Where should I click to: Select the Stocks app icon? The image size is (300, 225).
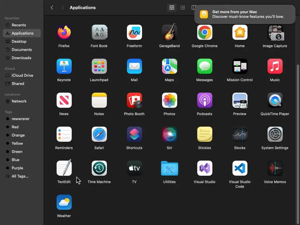point(240,134)
